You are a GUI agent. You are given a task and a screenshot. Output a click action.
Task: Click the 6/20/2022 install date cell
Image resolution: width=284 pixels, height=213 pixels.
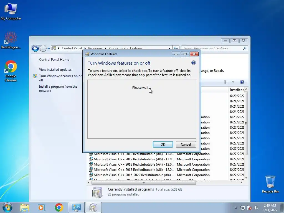coord(237,96)
